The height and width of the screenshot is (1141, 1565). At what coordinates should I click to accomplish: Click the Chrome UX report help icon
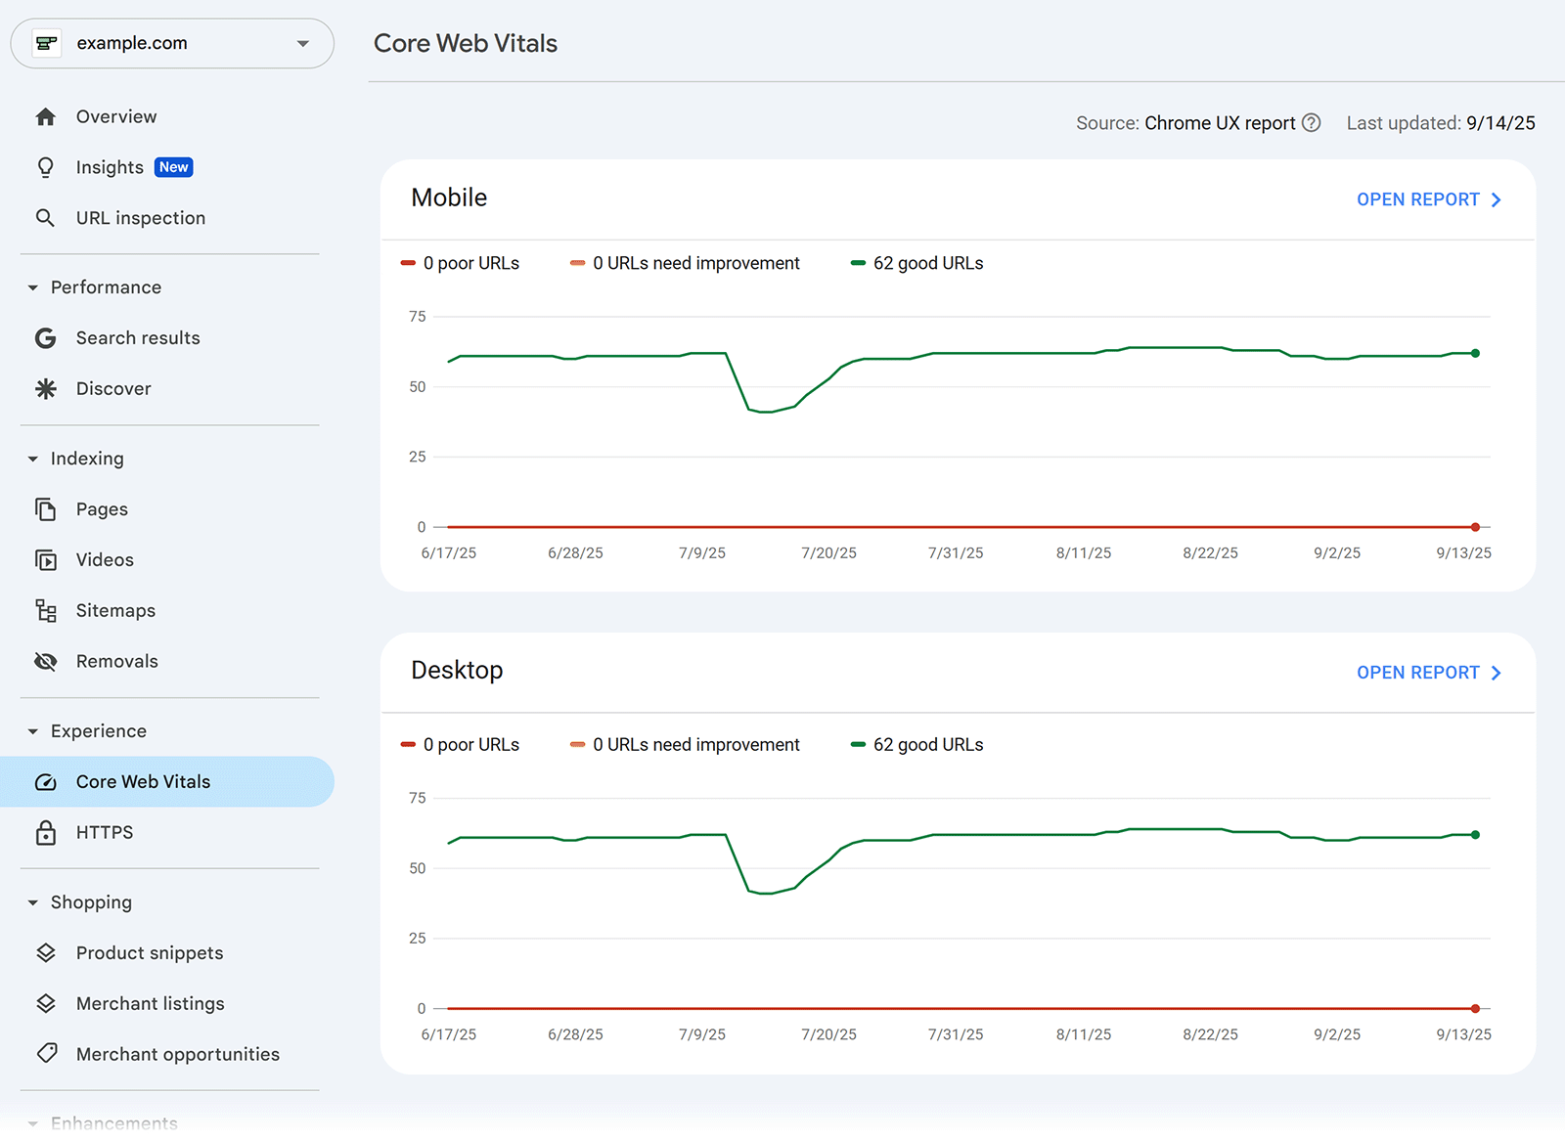coord(1312,122)
